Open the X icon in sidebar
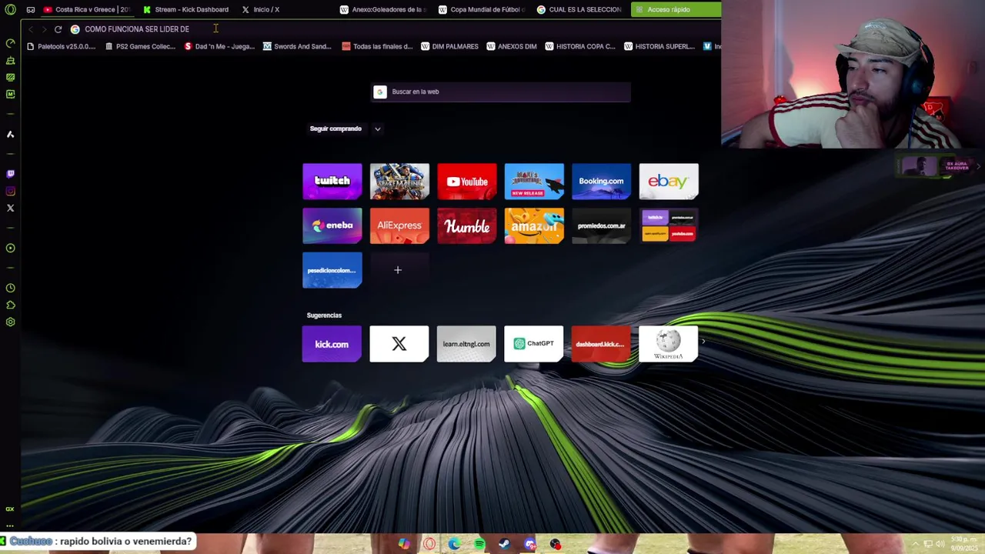 (10, 208)
